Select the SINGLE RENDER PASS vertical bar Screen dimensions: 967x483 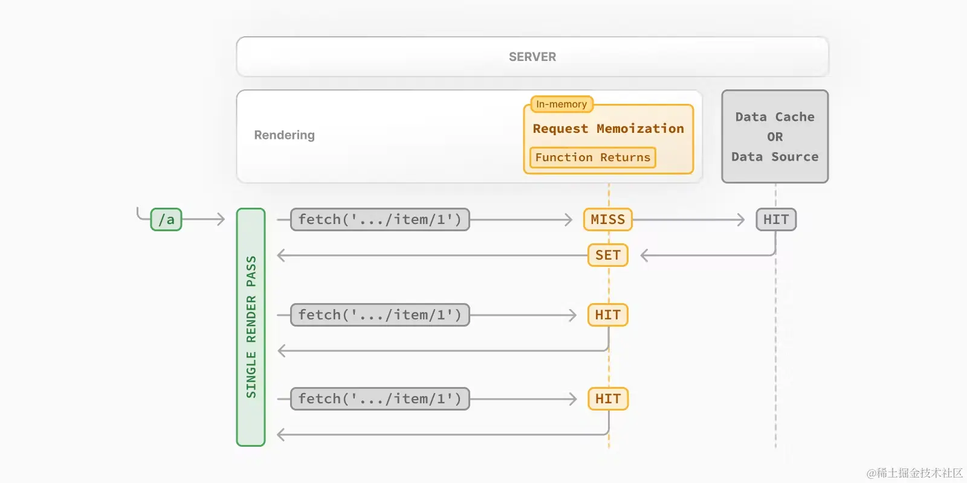(251, 327)
